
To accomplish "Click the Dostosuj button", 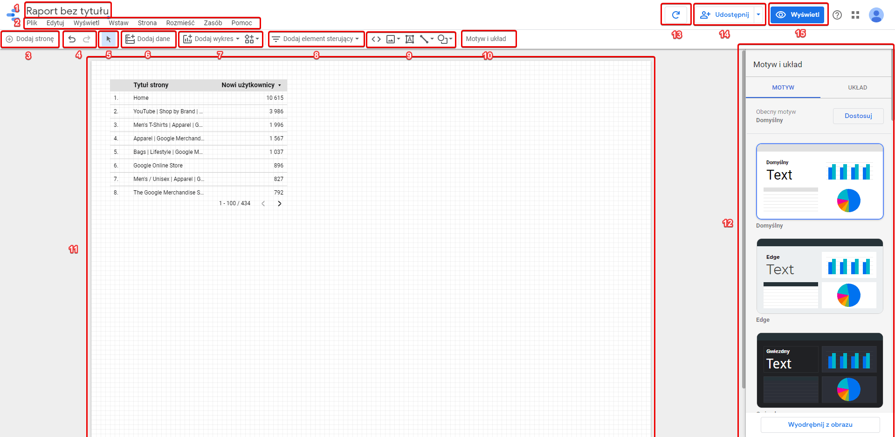I will [858, 116].
